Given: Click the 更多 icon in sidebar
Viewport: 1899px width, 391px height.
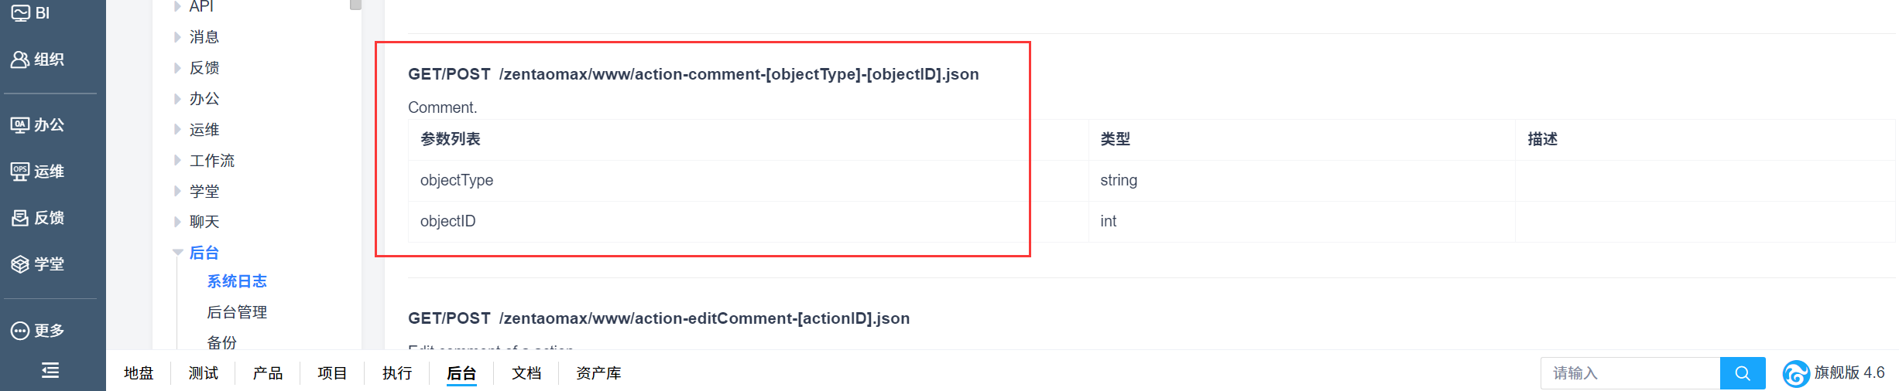Looking at the screenshot, I should [20, 331].
